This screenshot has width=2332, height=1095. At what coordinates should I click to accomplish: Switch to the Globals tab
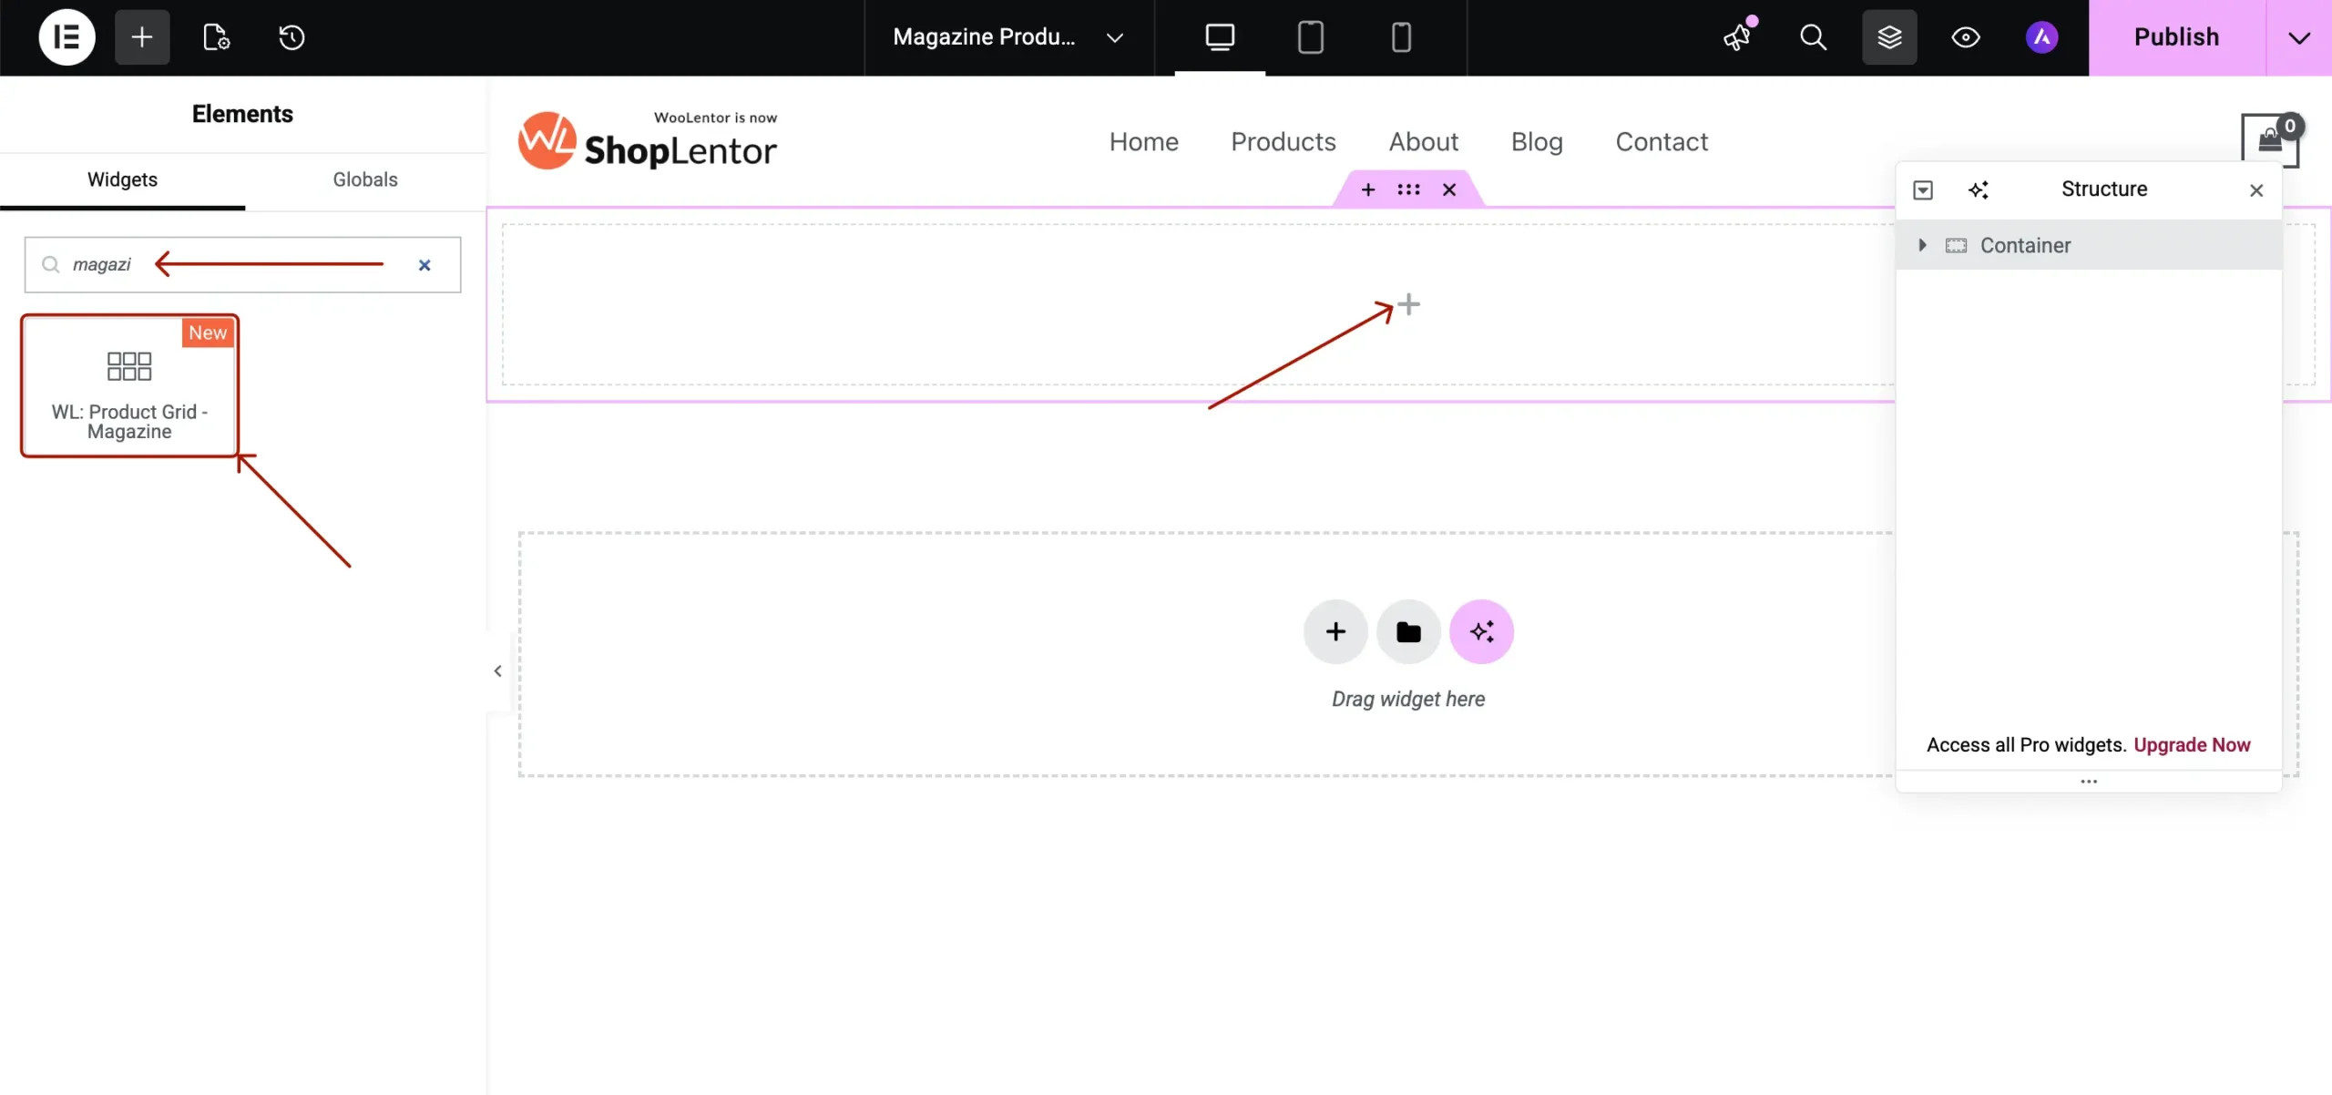click(364, 179)
